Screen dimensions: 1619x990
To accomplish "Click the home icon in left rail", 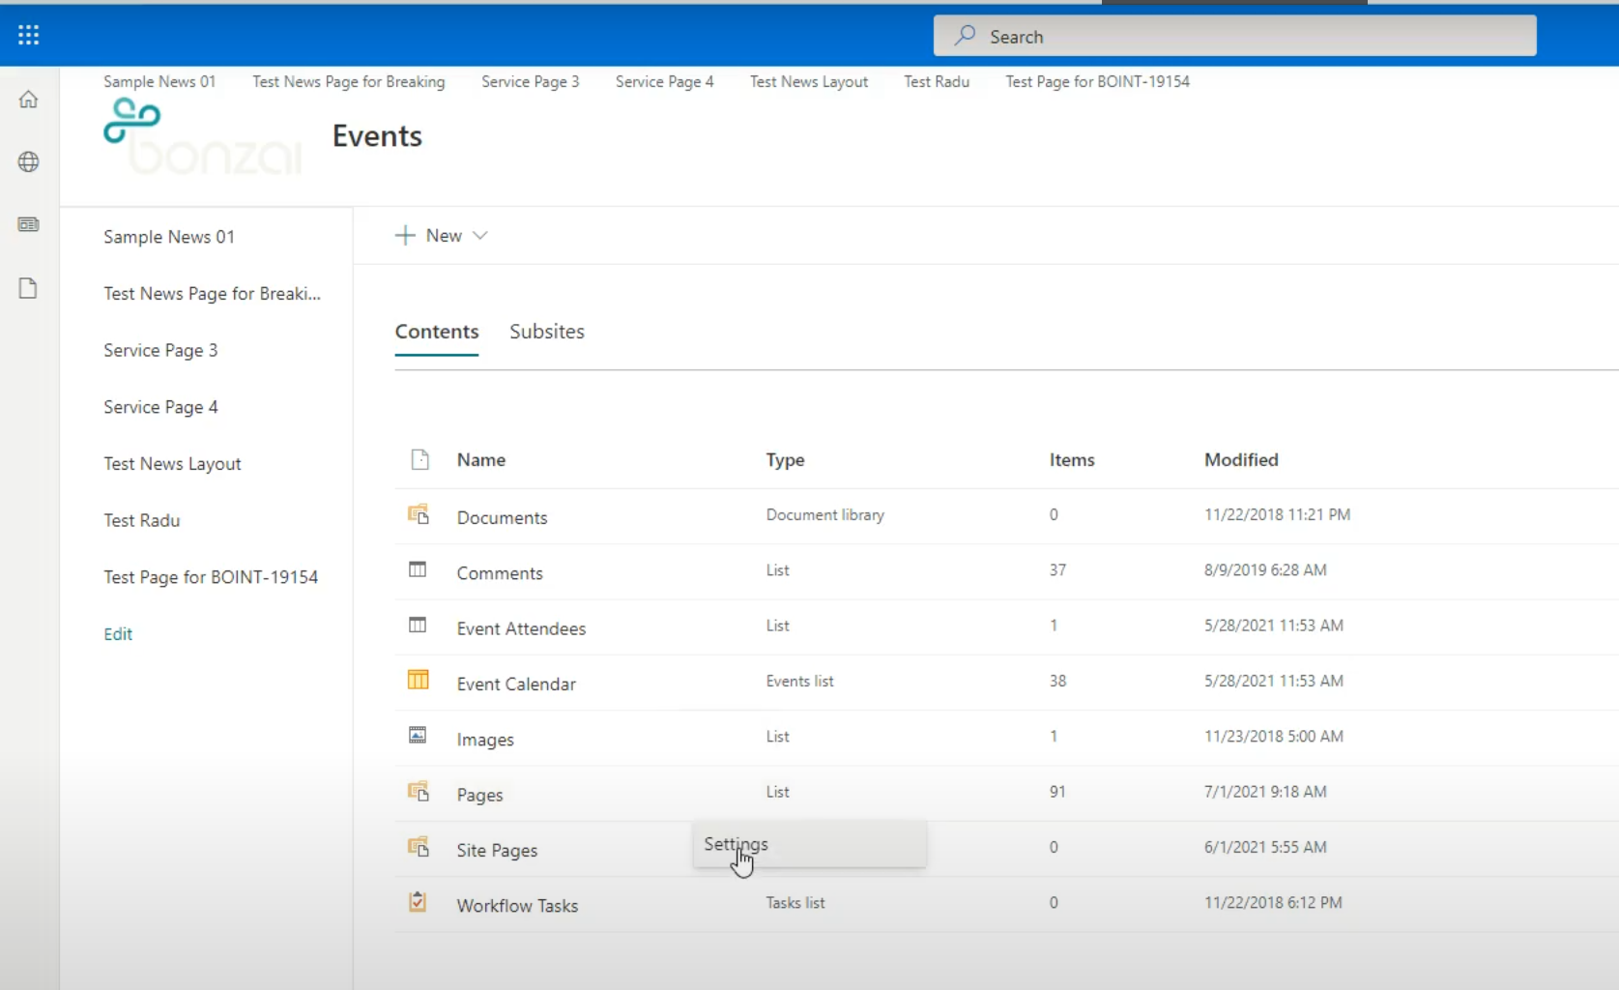I will (28, 100).
